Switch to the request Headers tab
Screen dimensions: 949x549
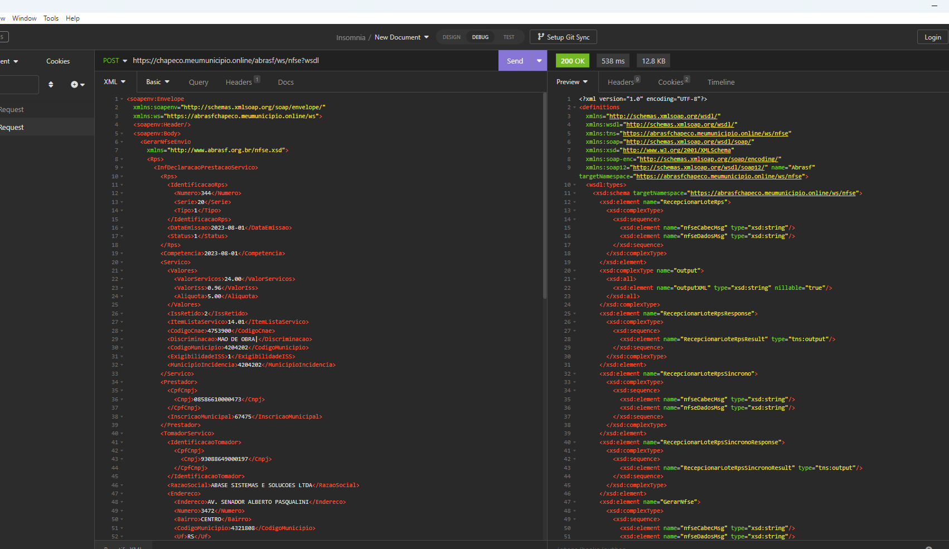pyautogui.click(x=242, y=82)
